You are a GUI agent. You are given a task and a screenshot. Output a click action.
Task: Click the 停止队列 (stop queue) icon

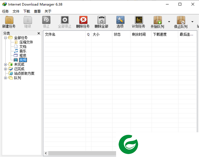[x=181, y=20]
